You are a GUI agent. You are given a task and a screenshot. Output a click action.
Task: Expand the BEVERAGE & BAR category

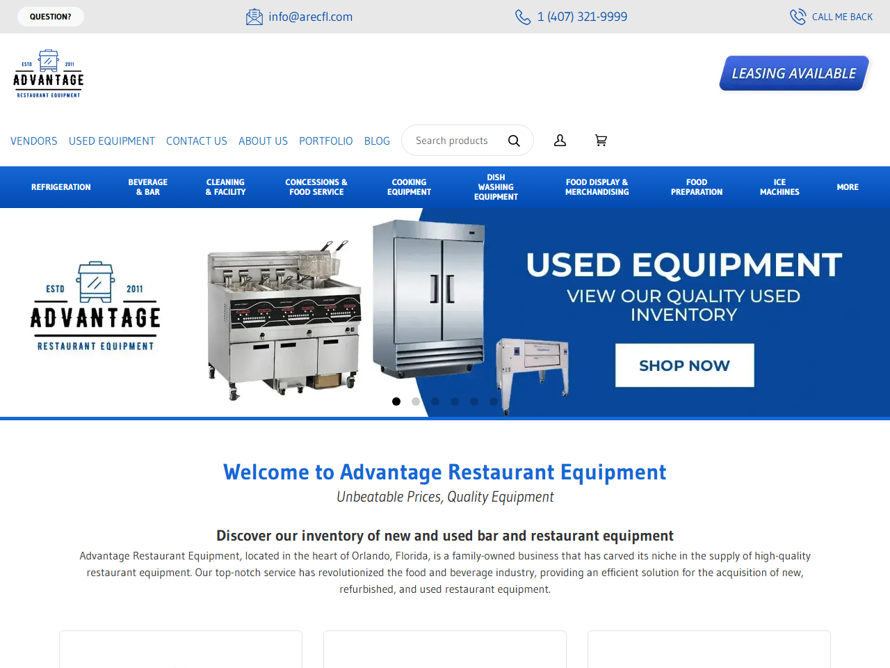[148, 187]
